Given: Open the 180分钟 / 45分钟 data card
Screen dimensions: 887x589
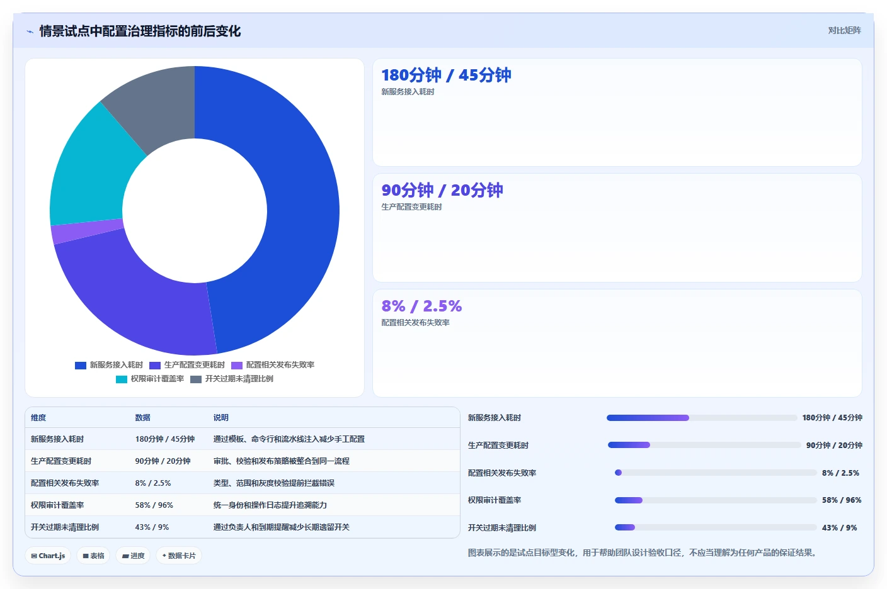Looking at the screenshot, I should coord(617,113).
